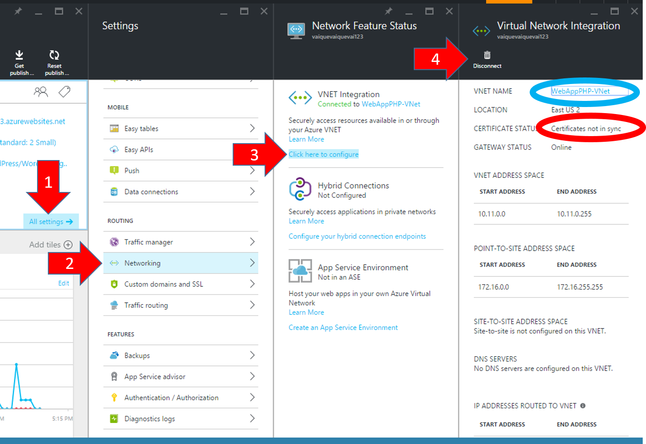This screenshot has height=444, width=646.
Task: Click the Add tiles label
Action: point(45,245)
